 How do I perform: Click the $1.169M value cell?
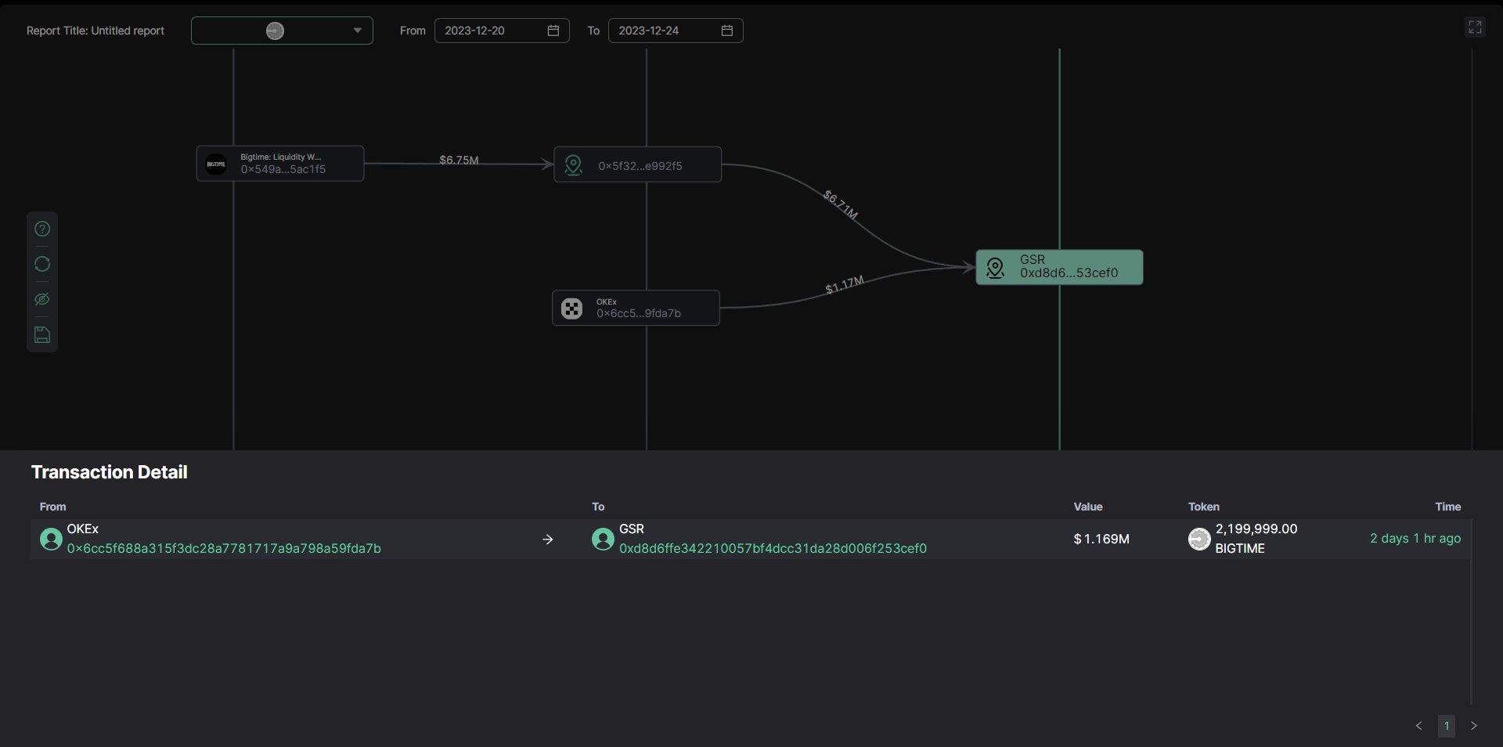1101,539
